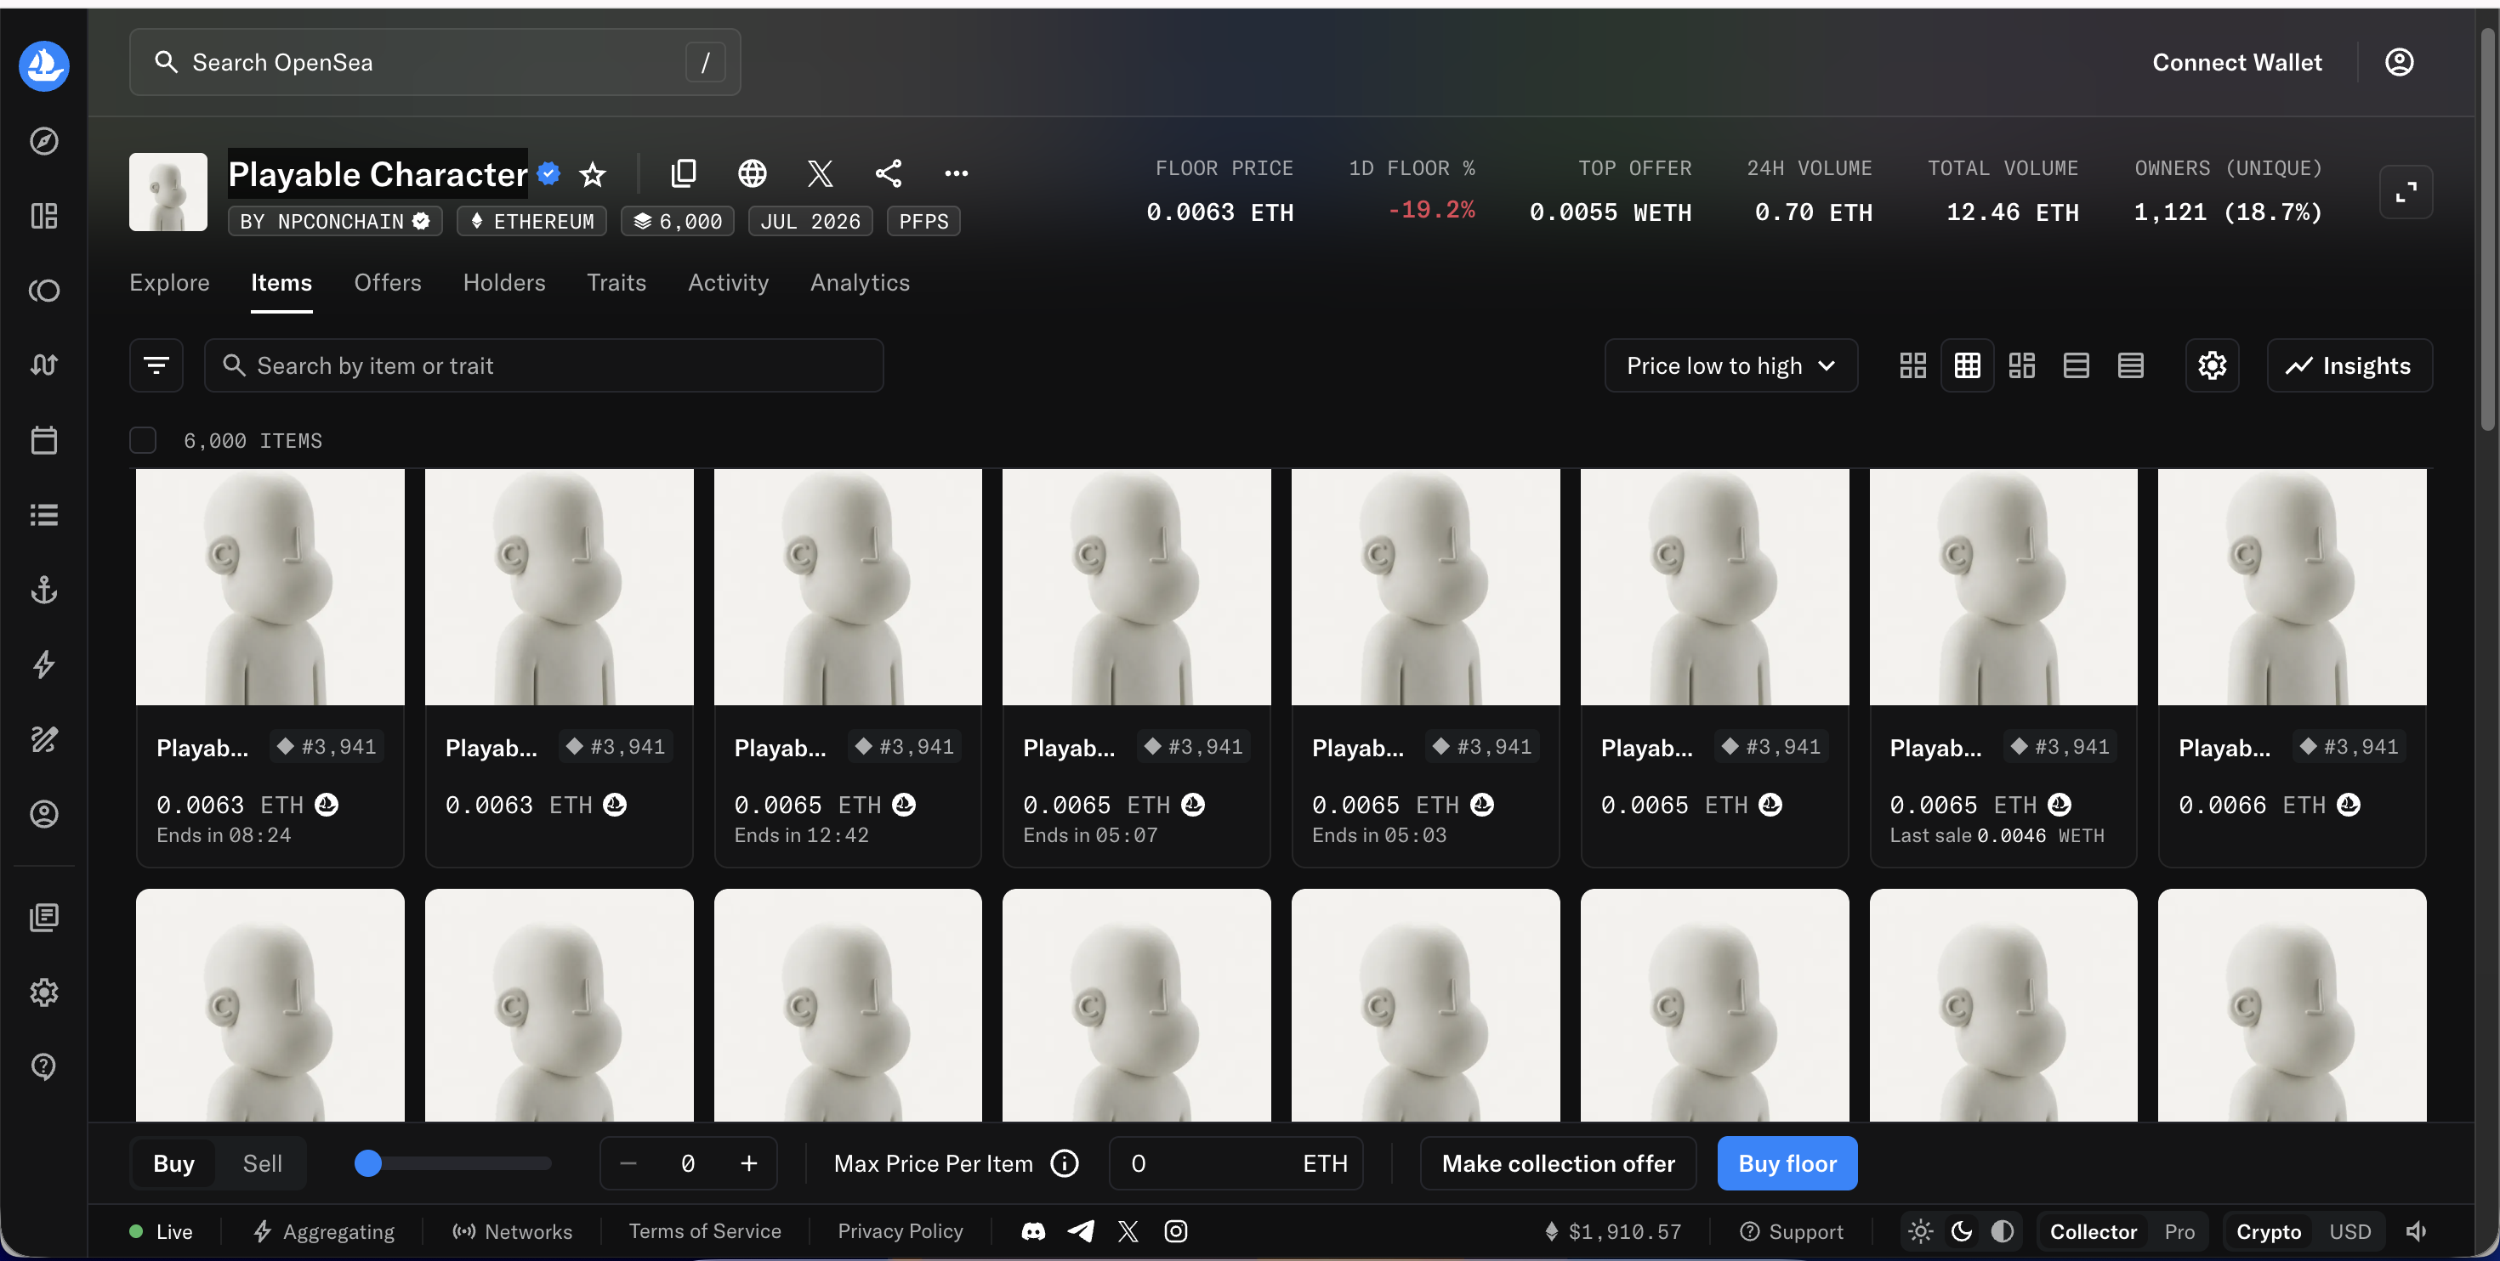Switch to Sell mode

262,1163
